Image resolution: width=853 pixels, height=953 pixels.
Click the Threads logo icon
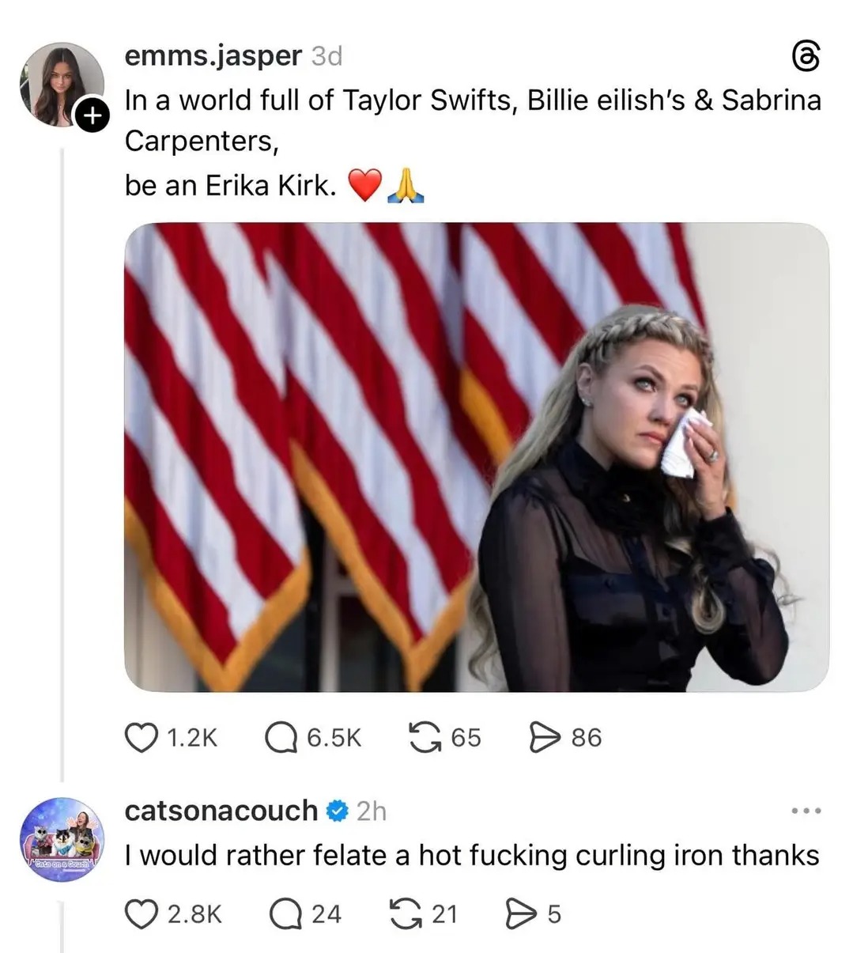coord(806,57)
